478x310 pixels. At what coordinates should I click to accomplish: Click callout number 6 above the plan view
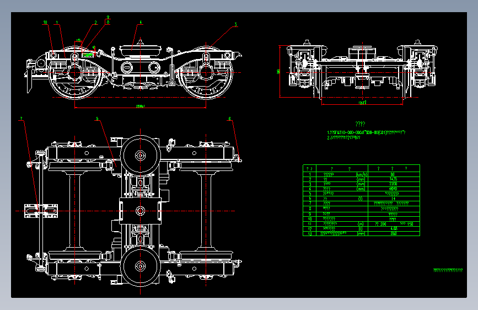pos(229,119)
